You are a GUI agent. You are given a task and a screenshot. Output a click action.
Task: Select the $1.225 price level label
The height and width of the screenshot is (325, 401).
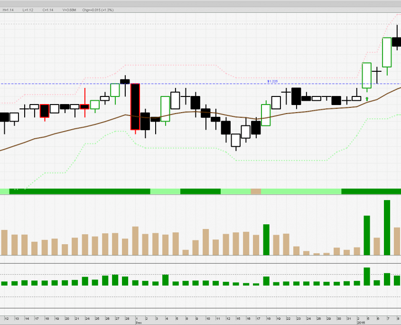point(272,81)
